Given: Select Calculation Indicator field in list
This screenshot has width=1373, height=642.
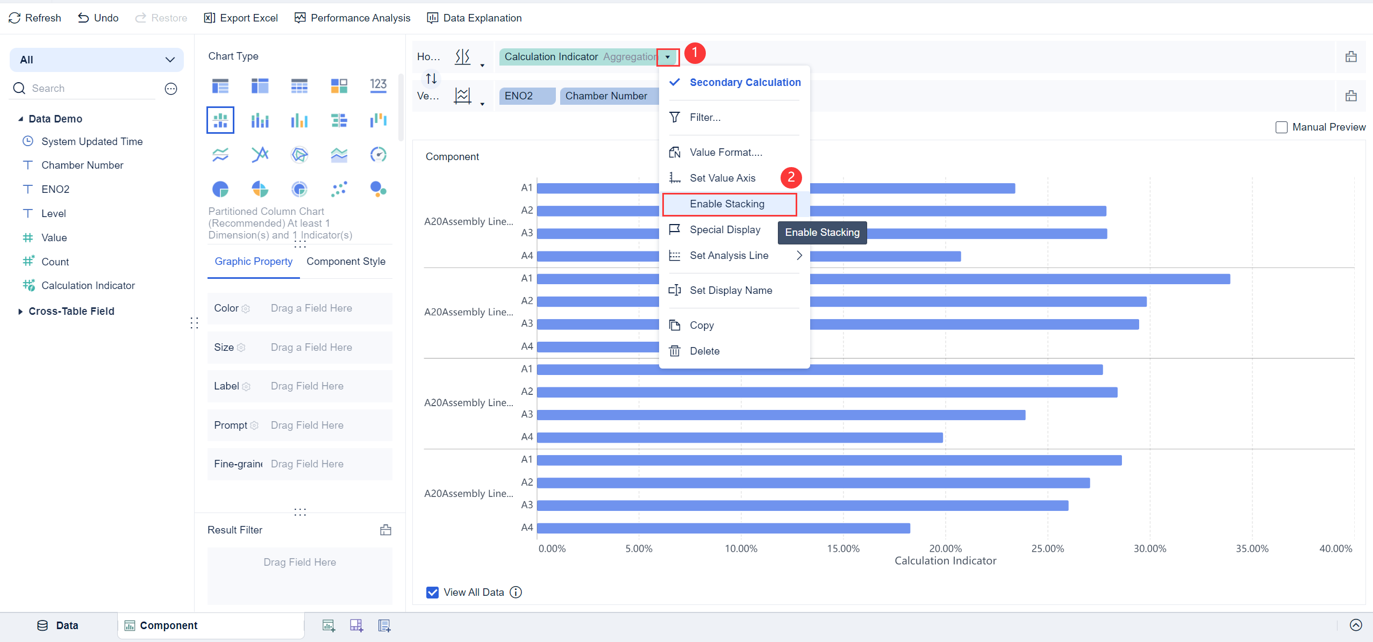Looking at the screenshot, I should coord(88,286).
